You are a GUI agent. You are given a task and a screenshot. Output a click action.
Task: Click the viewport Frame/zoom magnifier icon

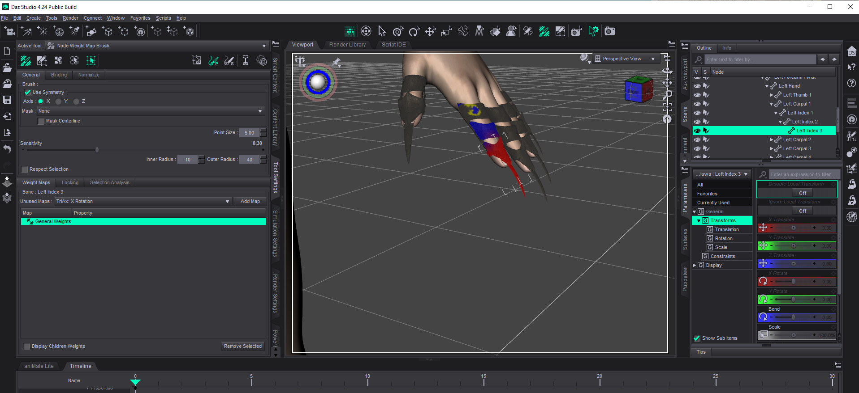pos(667,94)
